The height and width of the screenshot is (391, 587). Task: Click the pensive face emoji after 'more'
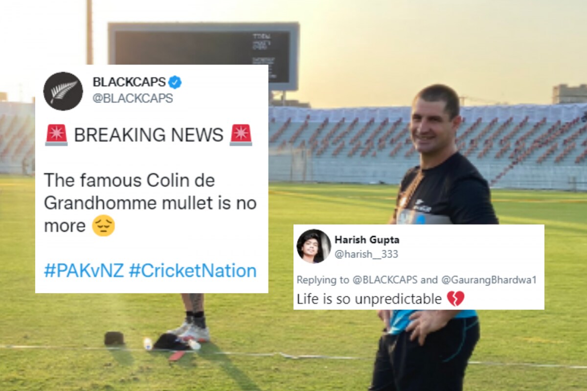(x=103, y=226)
